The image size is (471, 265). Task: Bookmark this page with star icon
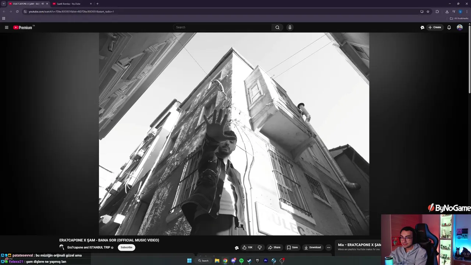[428, 11]
